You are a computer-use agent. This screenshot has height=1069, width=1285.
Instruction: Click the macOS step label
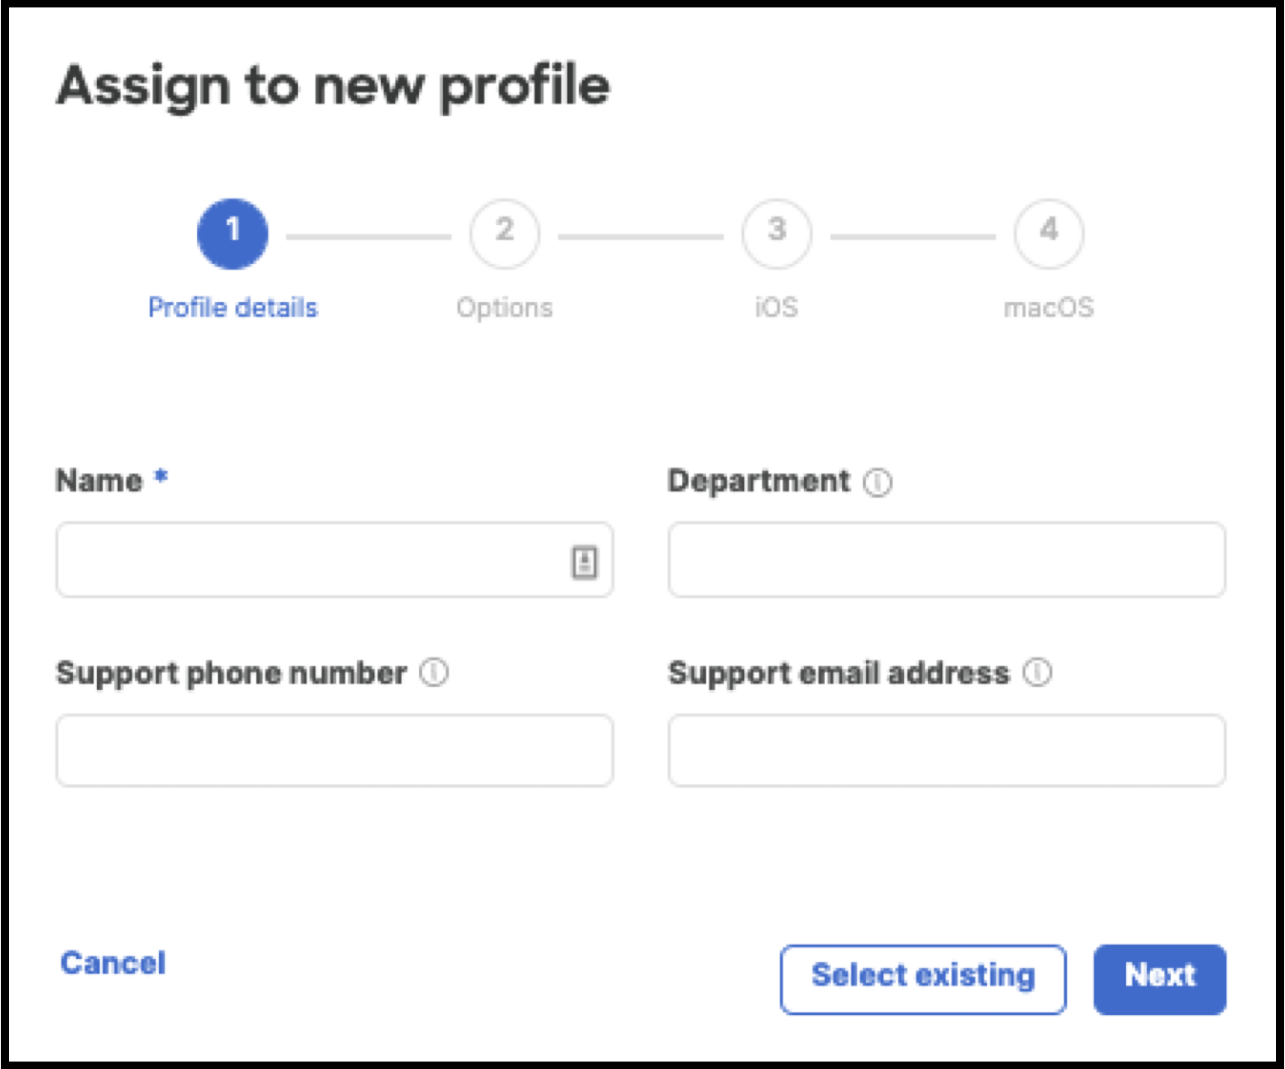1049,307
